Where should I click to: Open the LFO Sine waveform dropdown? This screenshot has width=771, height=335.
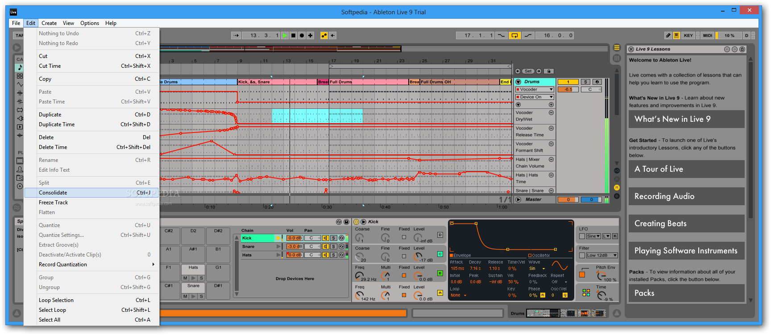[593, 236]
